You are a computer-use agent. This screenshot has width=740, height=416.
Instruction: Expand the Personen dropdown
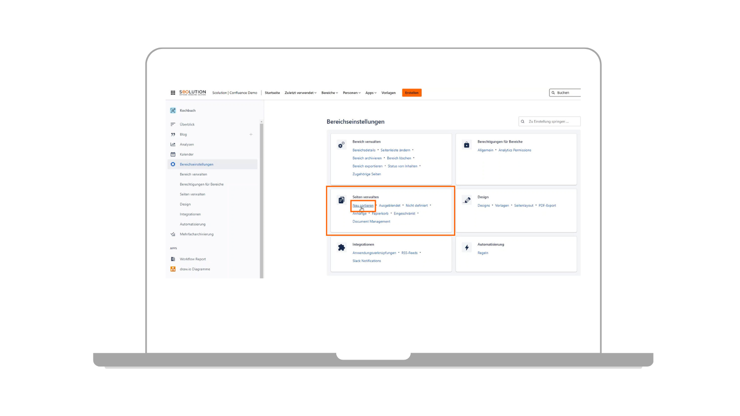(351, 93)
